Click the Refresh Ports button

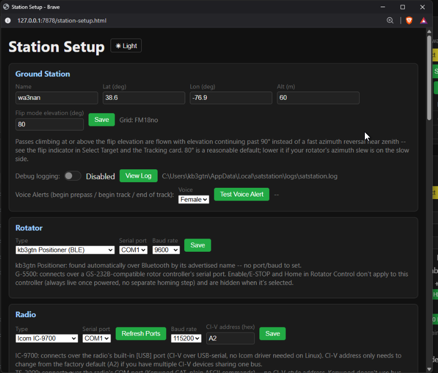point(141,334)
